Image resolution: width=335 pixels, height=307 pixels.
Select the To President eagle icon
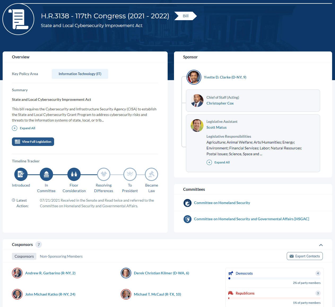pyautogui.click(x=130, y=174)
